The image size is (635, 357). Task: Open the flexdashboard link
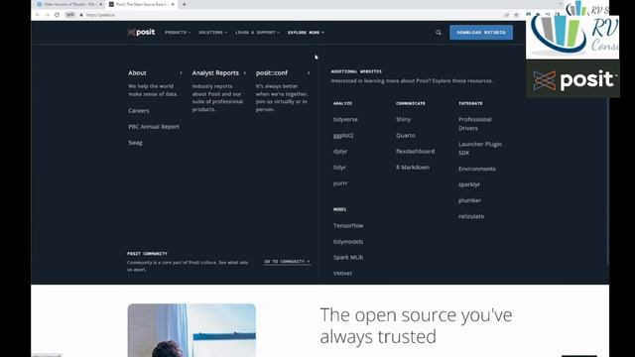[415, 151]
